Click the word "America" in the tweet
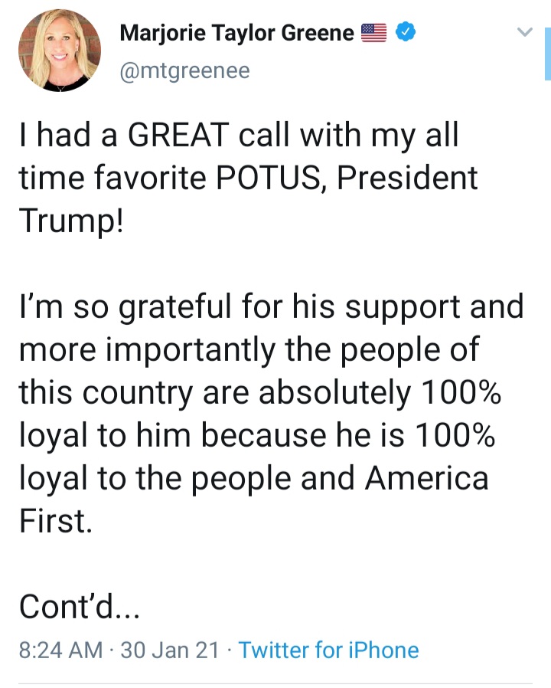Image resolution: width=551 pixels, height=688 pixels. point(426,478)
